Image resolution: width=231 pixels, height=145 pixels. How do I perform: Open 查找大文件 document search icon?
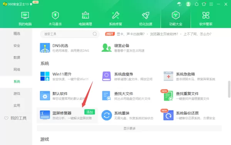[x=107, y=96]
